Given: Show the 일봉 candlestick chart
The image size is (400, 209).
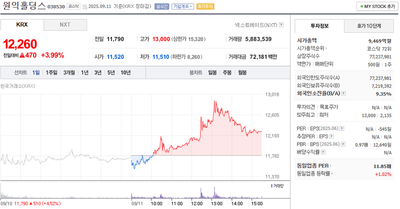Looking at the screenshot, I should [x=212, y=72].
